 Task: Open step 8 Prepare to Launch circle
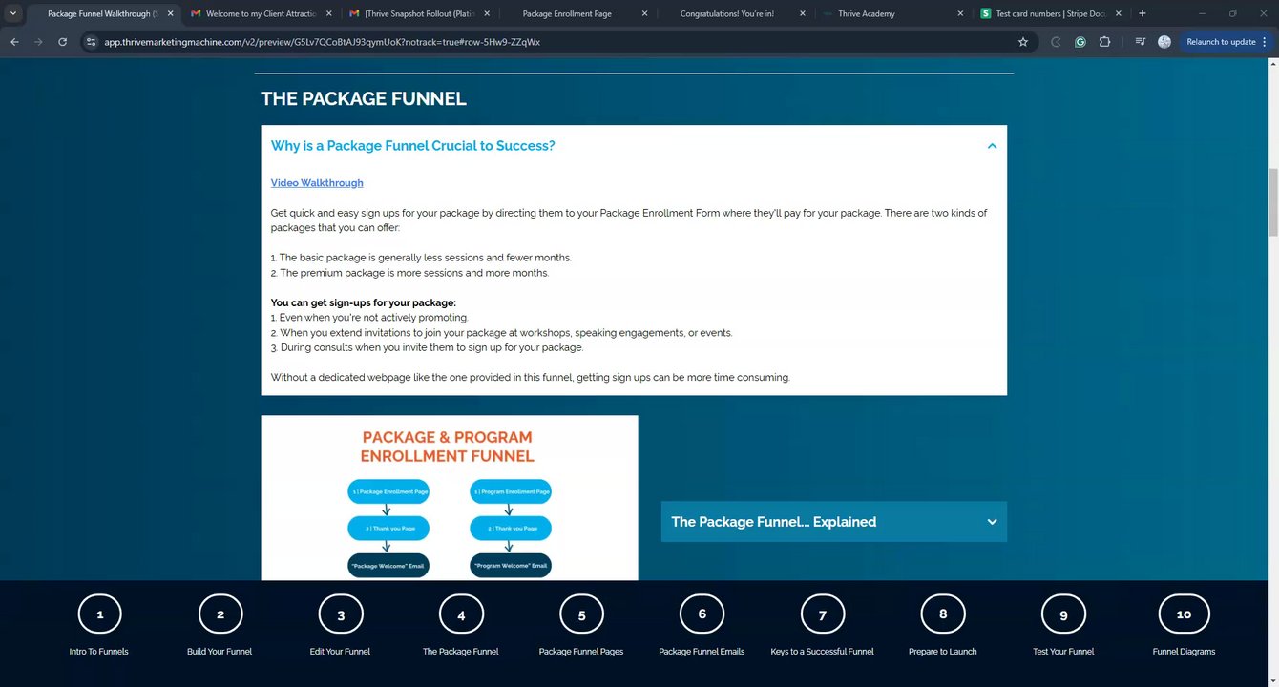coord(943,614)
